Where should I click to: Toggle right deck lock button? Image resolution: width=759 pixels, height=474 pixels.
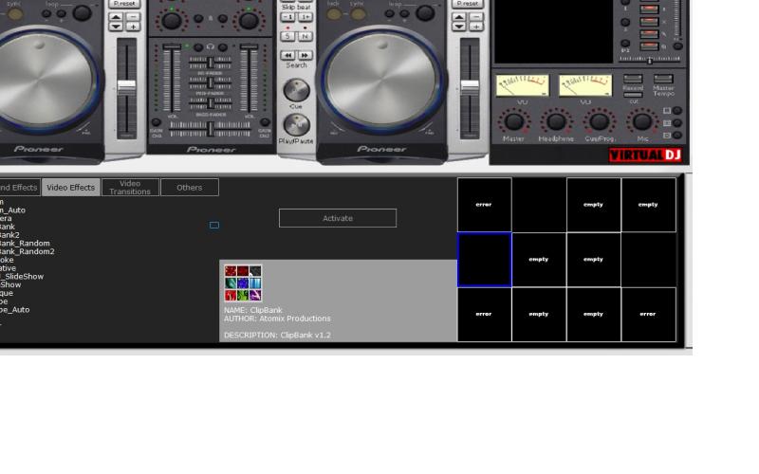click(x=333, y=14)
